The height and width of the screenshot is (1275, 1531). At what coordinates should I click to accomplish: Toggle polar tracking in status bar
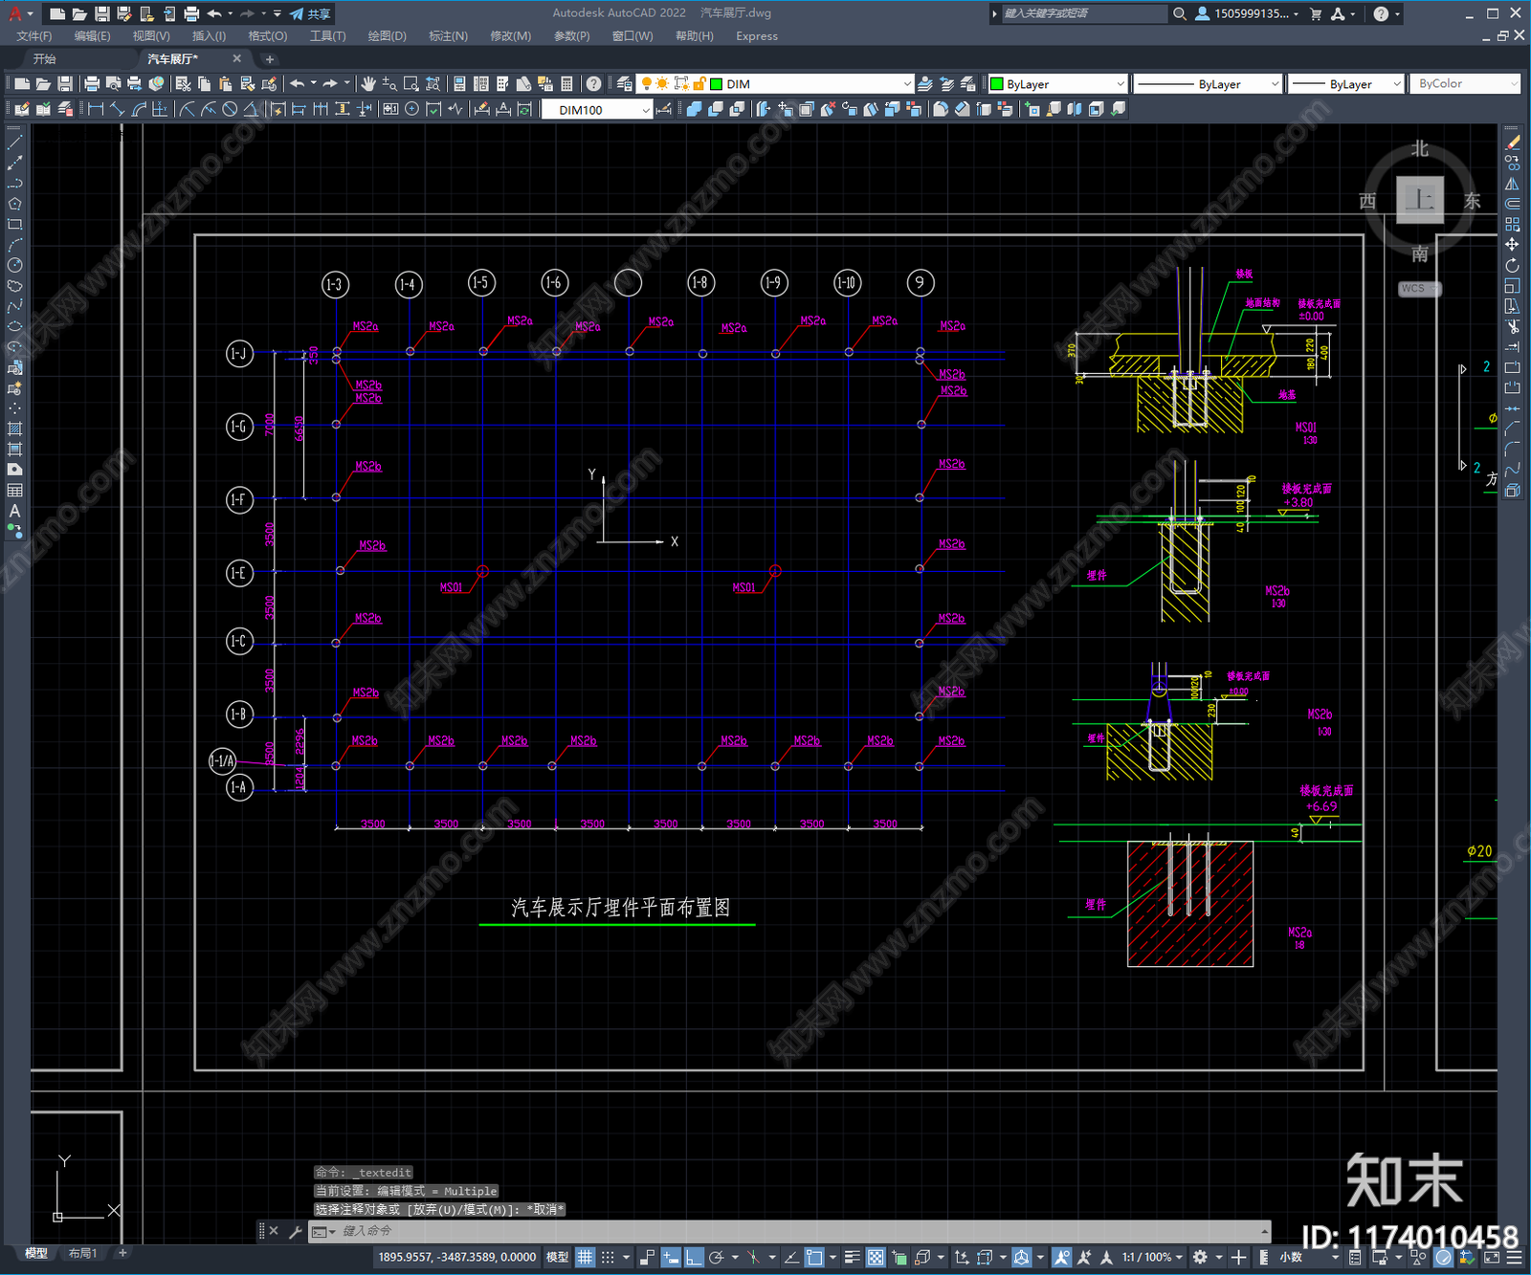pos(716,1257)
